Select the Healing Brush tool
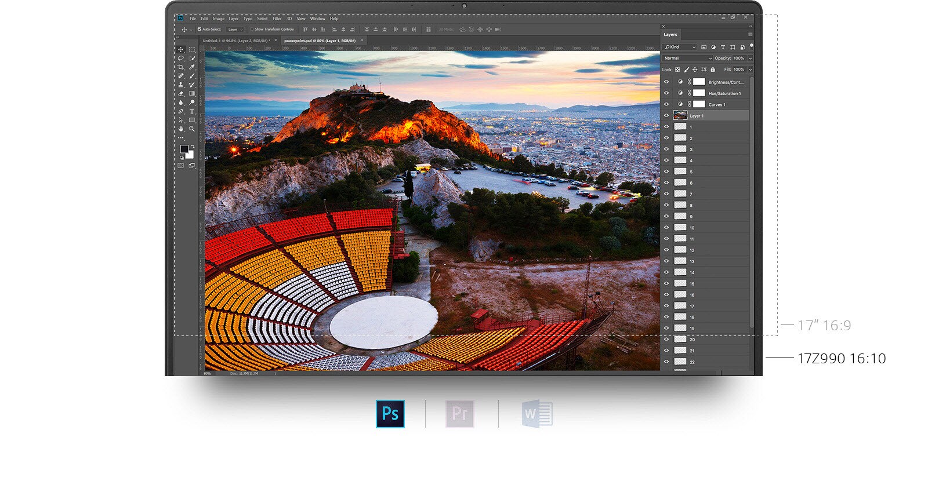The height and width of the screenshot is (485, 928). click(x=180, y=75)
